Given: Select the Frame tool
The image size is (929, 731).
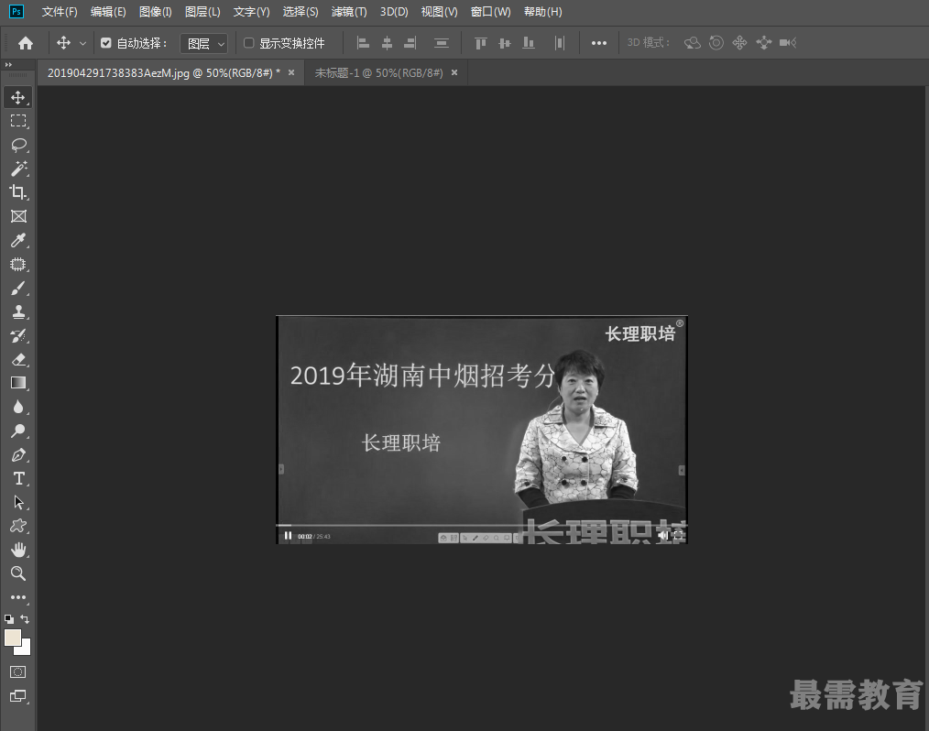Looking at the screenshot, I should (18, 216).
